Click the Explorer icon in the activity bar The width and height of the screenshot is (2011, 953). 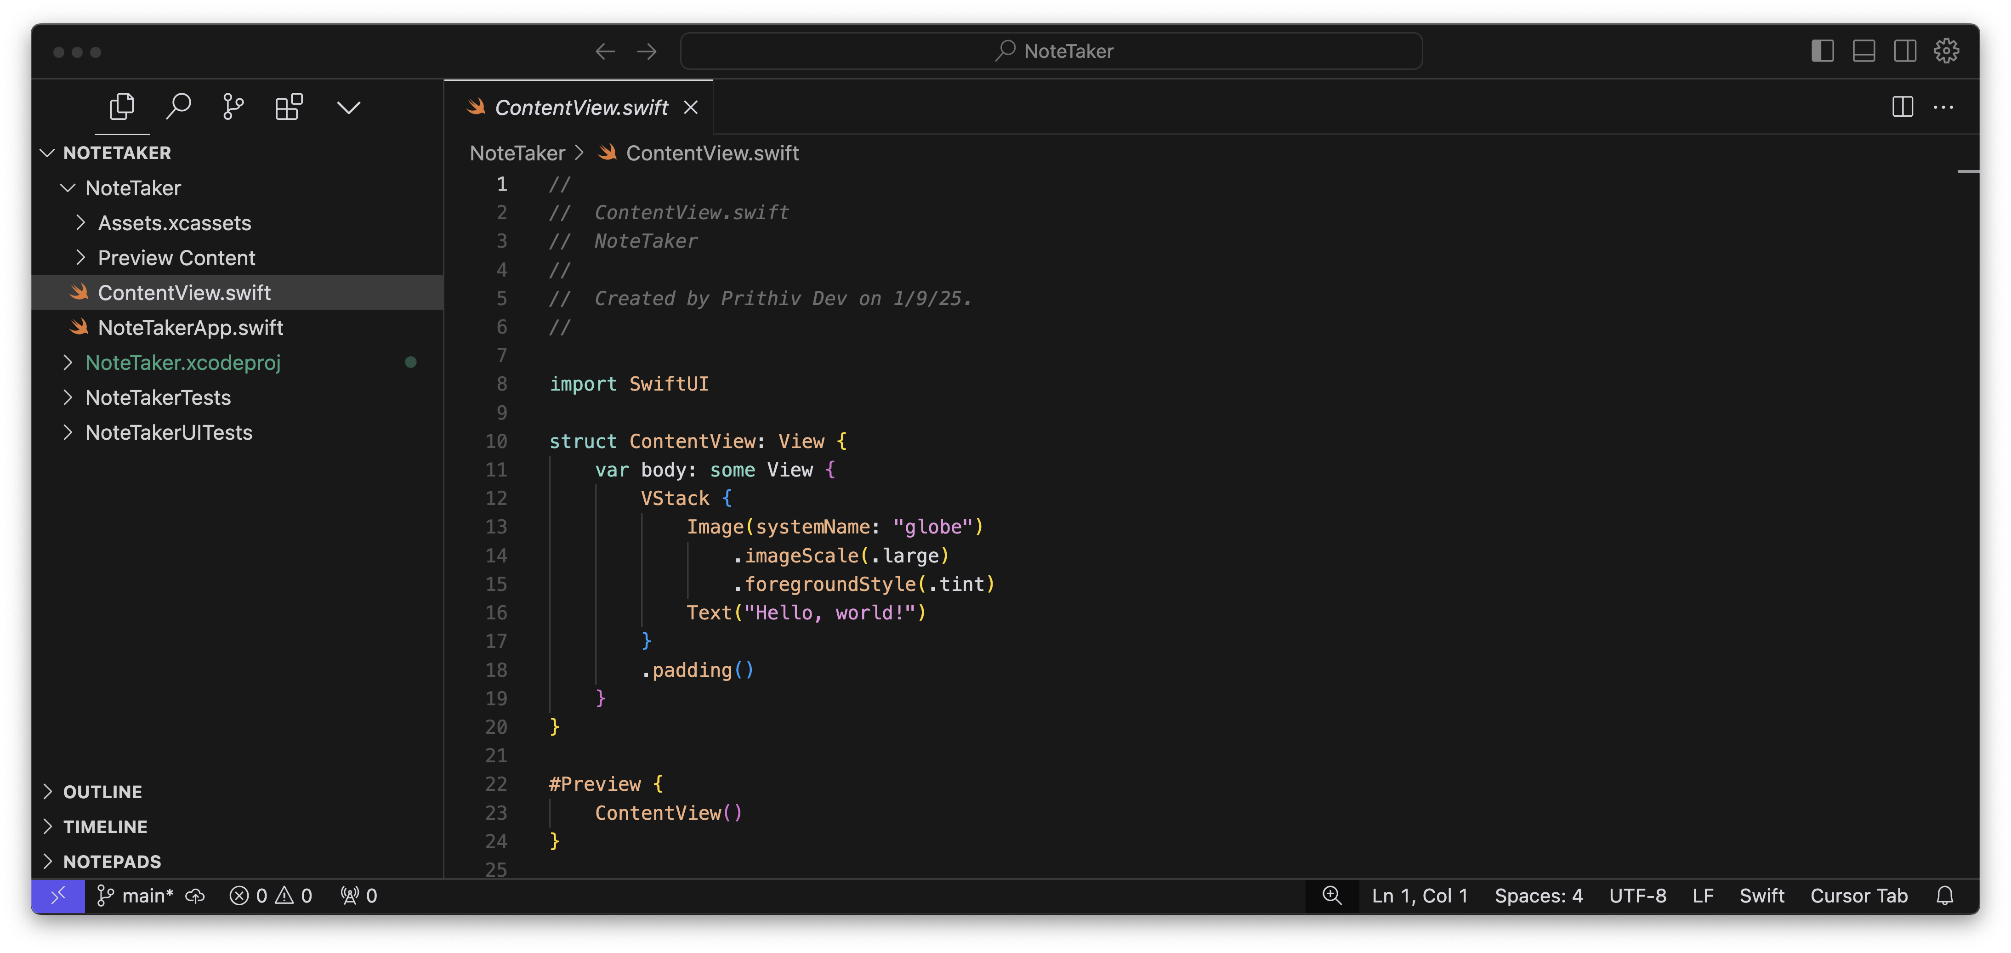click(122, 107)
